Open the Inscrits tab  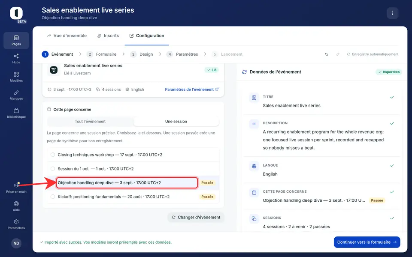click(x=108, y=36)
